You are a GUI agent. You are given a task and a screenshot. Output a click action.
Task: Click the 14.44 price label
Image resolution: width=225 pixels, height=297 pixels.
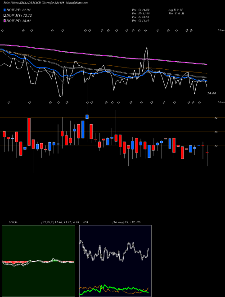(x=211, y=93)
